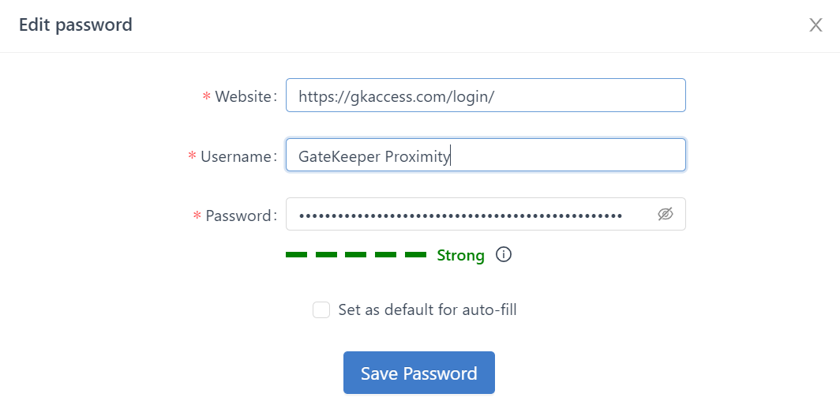
Task: Enable Set as default for auto-fill checkbox
Action: pyautogui.click(x=321, y=309)
